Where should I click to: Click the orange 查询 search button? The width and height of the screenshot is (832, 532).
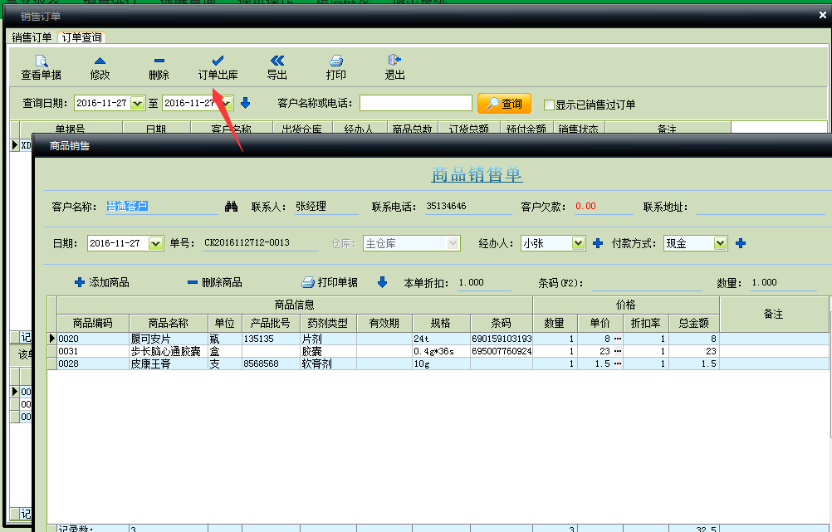pyautogui.click(x=504, y=104)
